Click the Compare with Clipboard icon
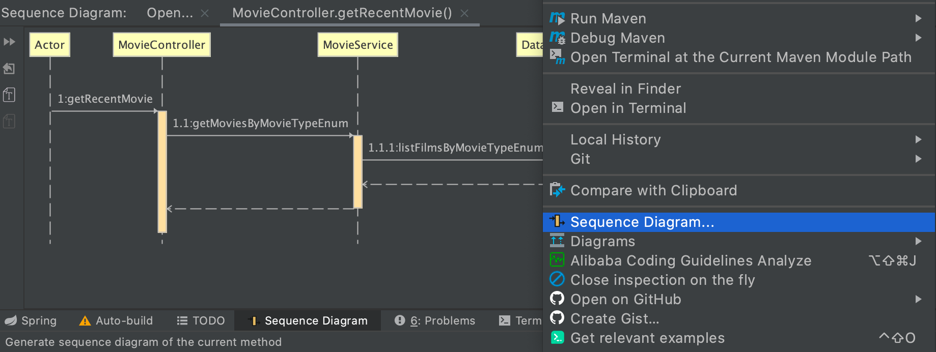Image resolution: width=936 pixels, height=352 pixels. (x=557, y=190)
